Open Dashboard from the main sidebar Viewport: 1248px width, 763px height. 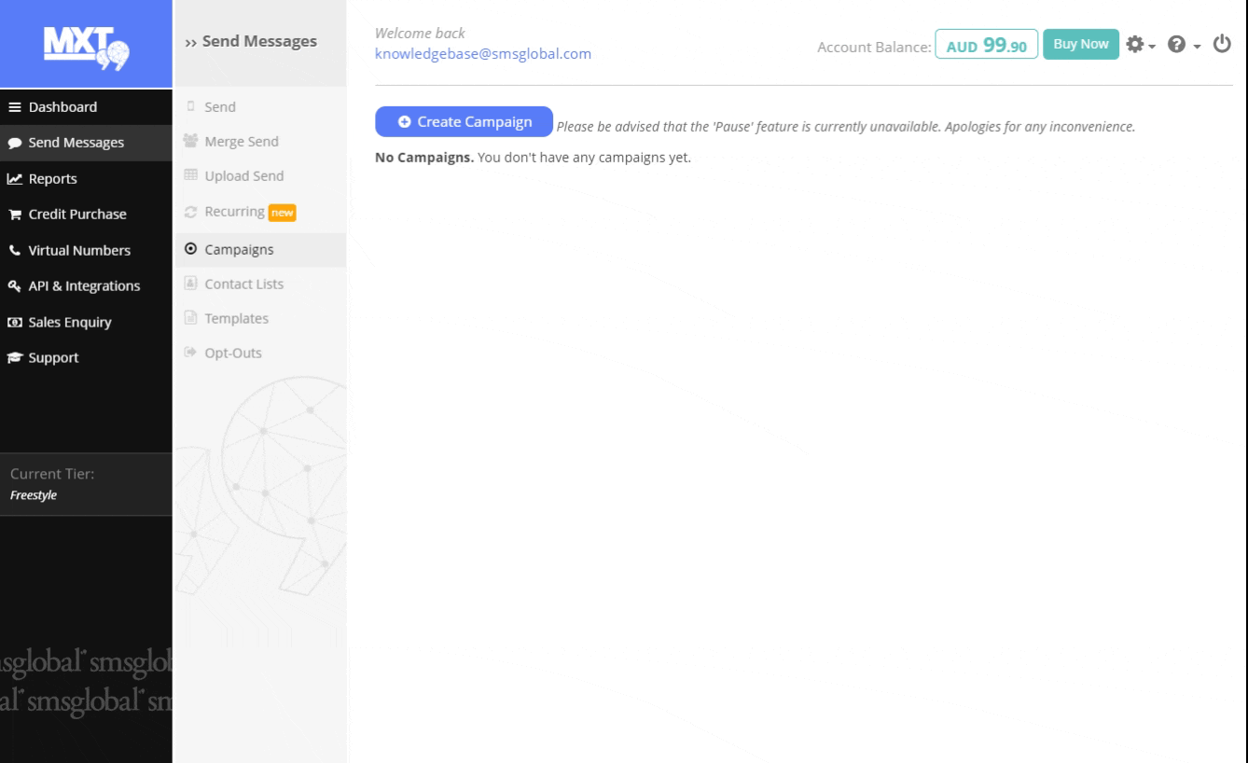point(62,107)
